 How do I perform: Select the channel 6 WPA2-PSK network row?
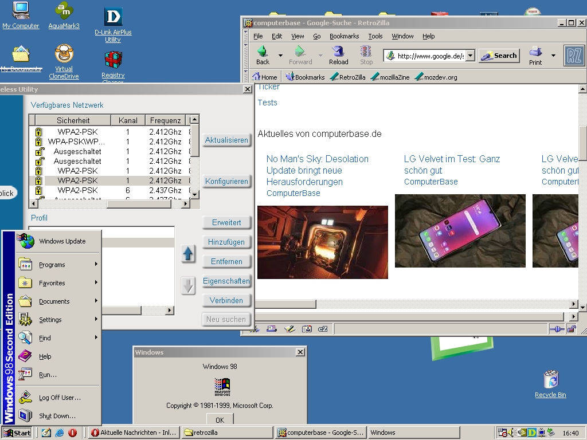click(x=109, y=190)
